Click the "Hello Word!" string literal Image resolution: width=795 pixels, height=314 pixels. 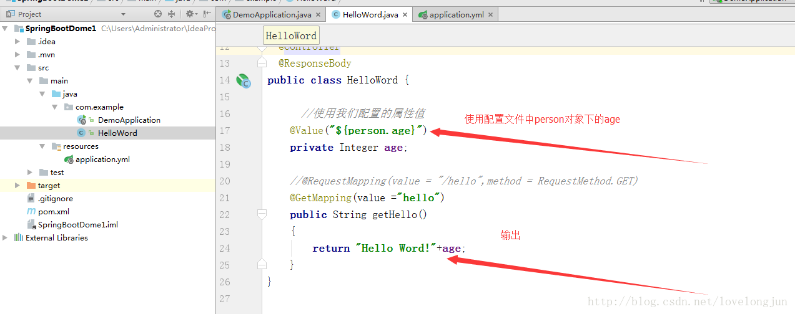click(396, 248)
